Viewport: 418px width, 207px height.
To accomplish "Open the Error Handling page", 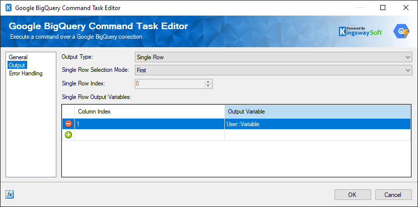I will 26,73.
